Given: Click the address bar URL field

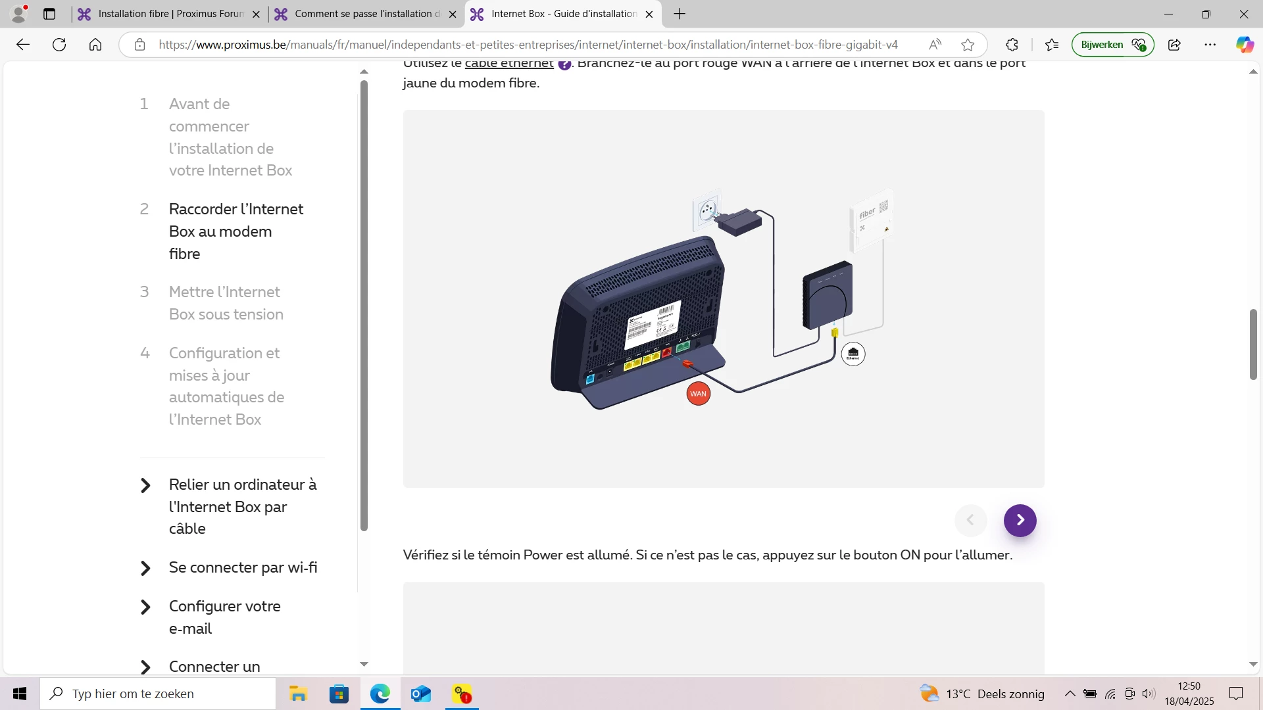Looking at the screenshot, I should [528, 45].
